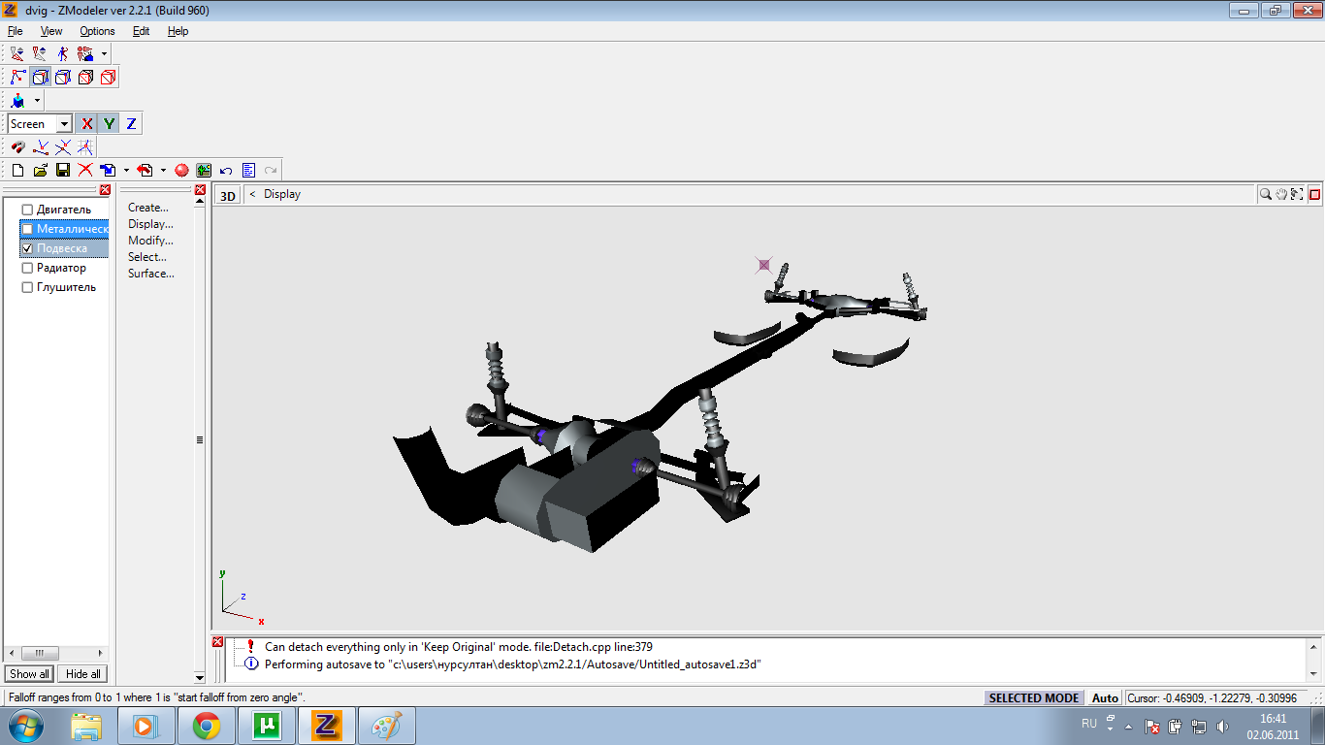Screen dimensions: 1325x745
Task: Open the Select... command group
Action: tap(147, 257)
